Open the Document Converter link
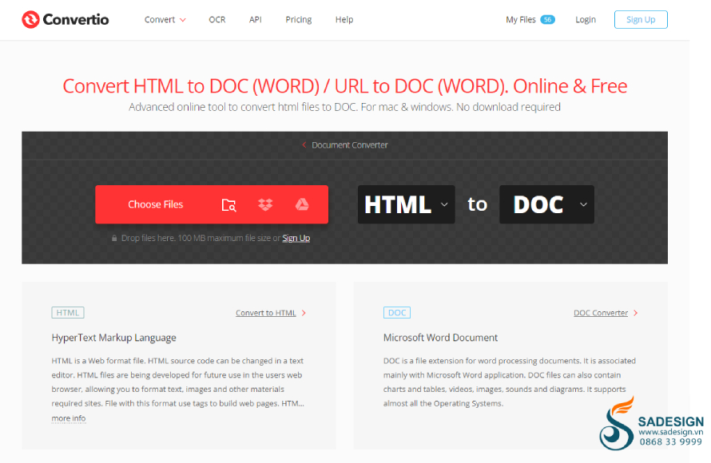Viewport: 711px width, 463px height. point(350,145)
